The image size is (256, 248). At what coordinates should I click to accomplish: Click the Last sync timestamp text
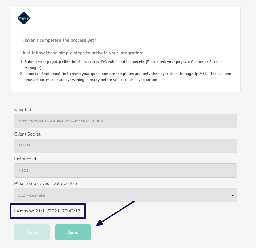pos(48,211)
